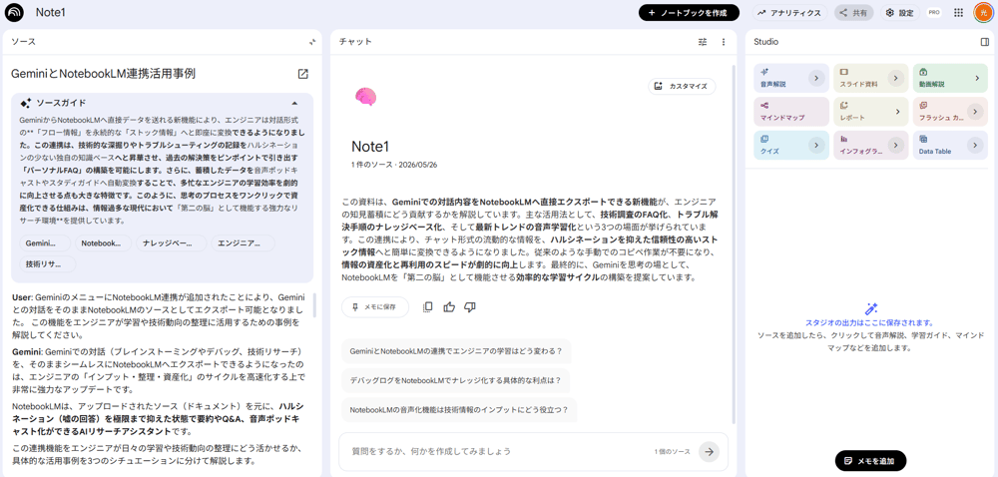
Task: Copy the chat summary
Action: click(x=428, y=307)
